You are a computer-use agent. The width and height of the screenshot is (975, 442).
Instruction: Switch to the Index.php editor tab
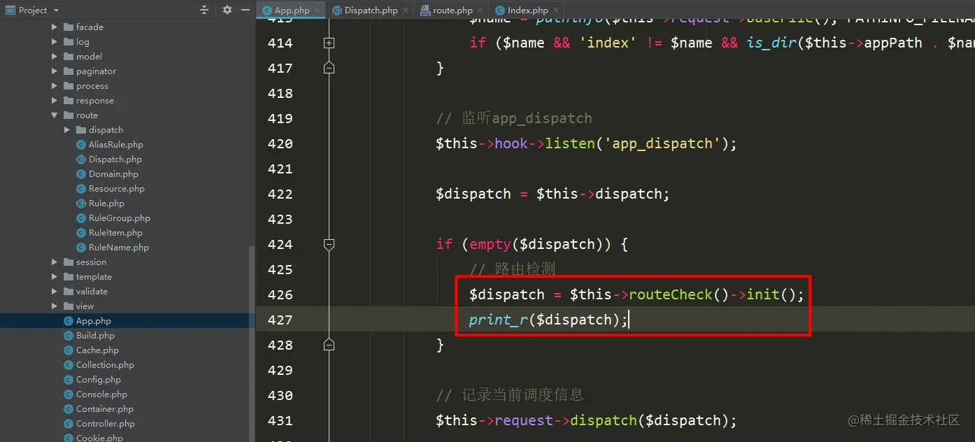[x=527, y=10]
